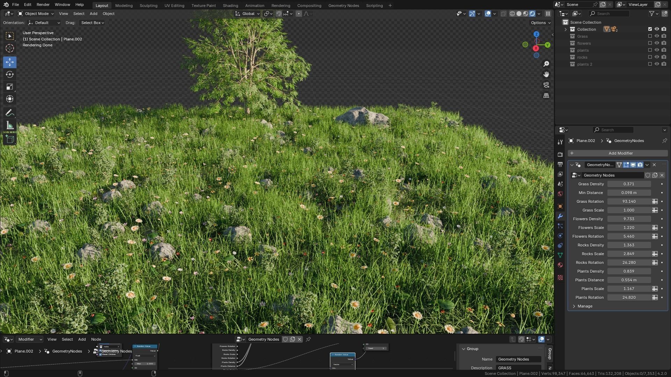Adjust the Flowers Density value field
Screen dimensions: 671x377
[629, 219]
